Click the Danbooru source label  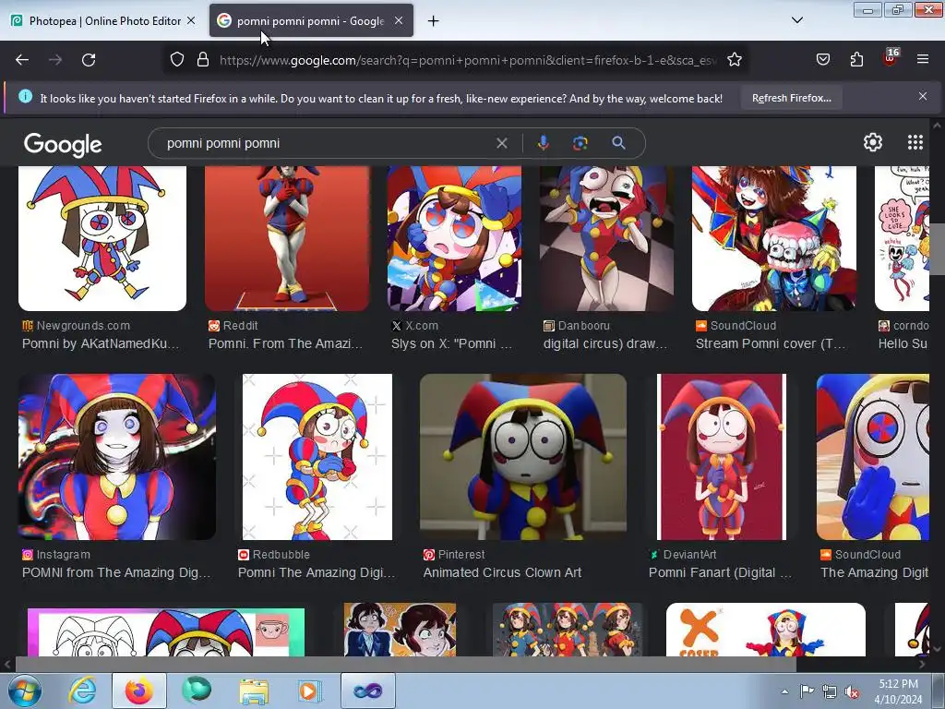pyautogui.click(x=584, y=326)
